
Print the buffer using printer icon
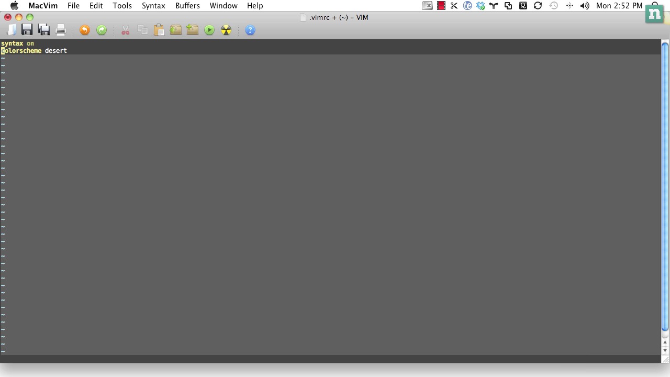(61, 30)
